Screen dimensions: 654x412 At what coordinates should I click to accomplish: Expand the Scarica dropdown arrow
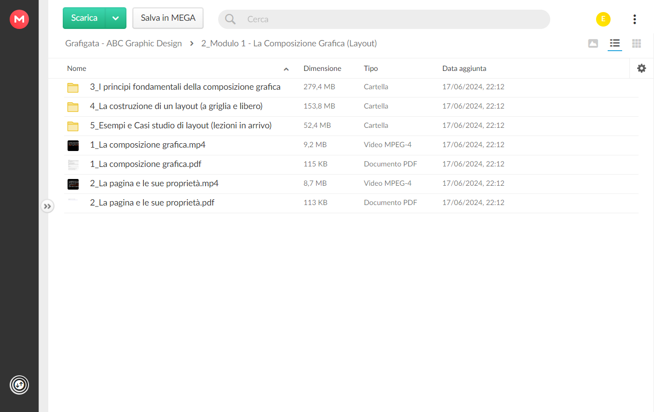pos(116,18)
